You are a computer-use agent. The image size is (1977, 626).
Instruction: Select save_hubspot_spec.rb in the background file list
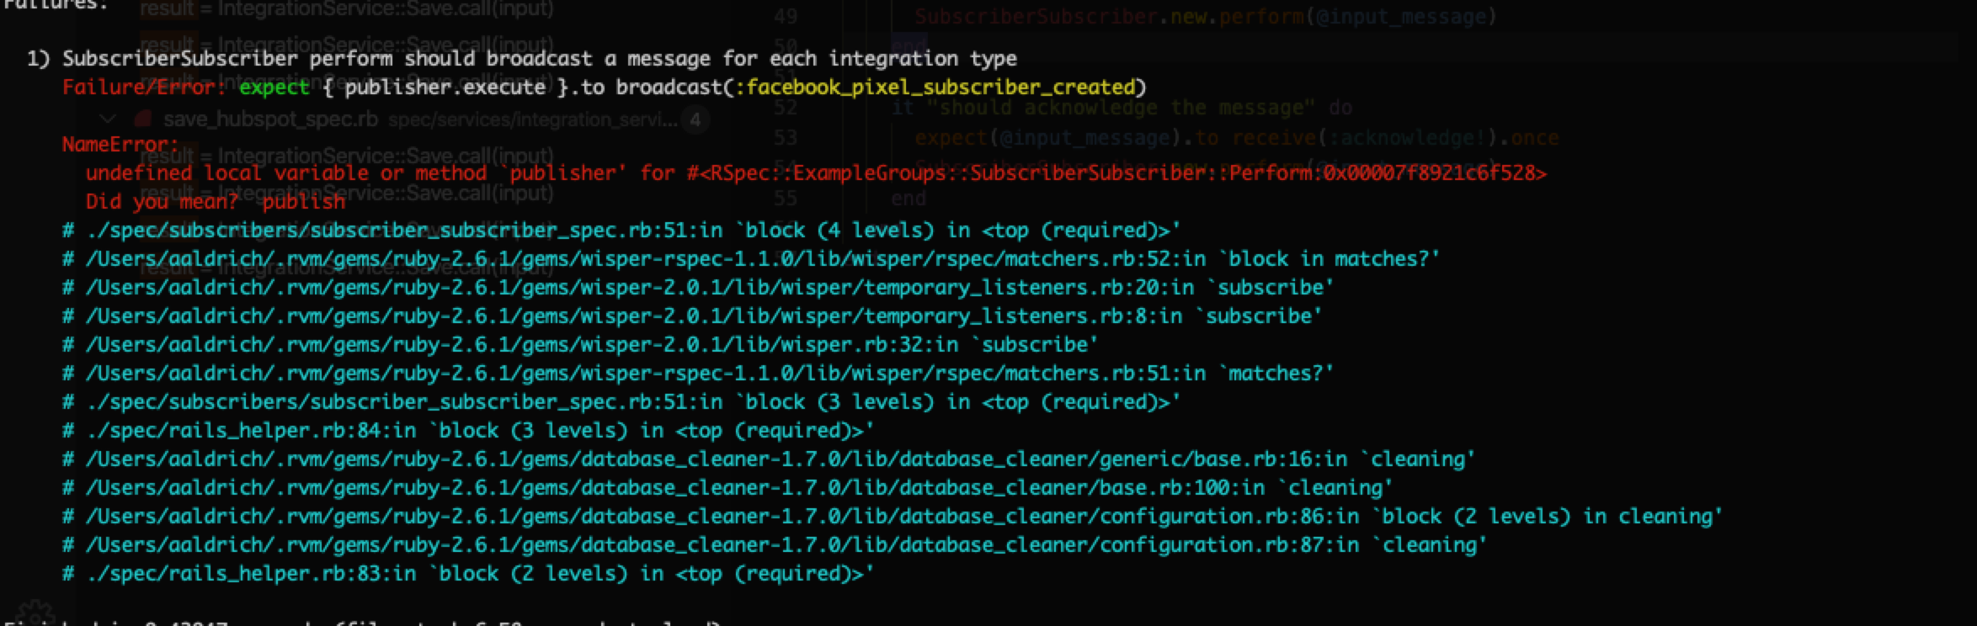pos(270,119)
